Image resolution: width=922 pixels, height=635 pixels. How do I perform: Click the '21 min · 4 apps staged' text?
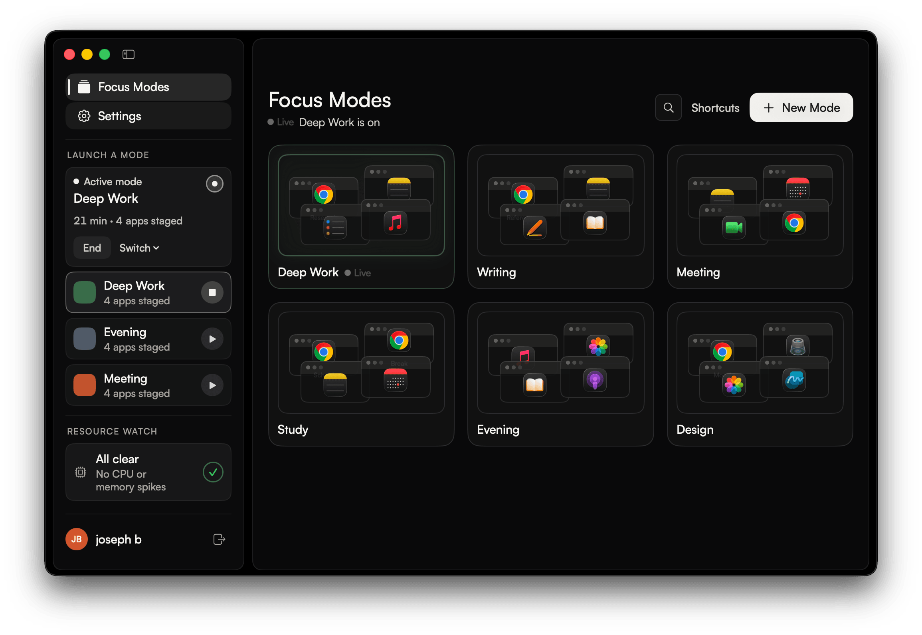pos(128,221)
